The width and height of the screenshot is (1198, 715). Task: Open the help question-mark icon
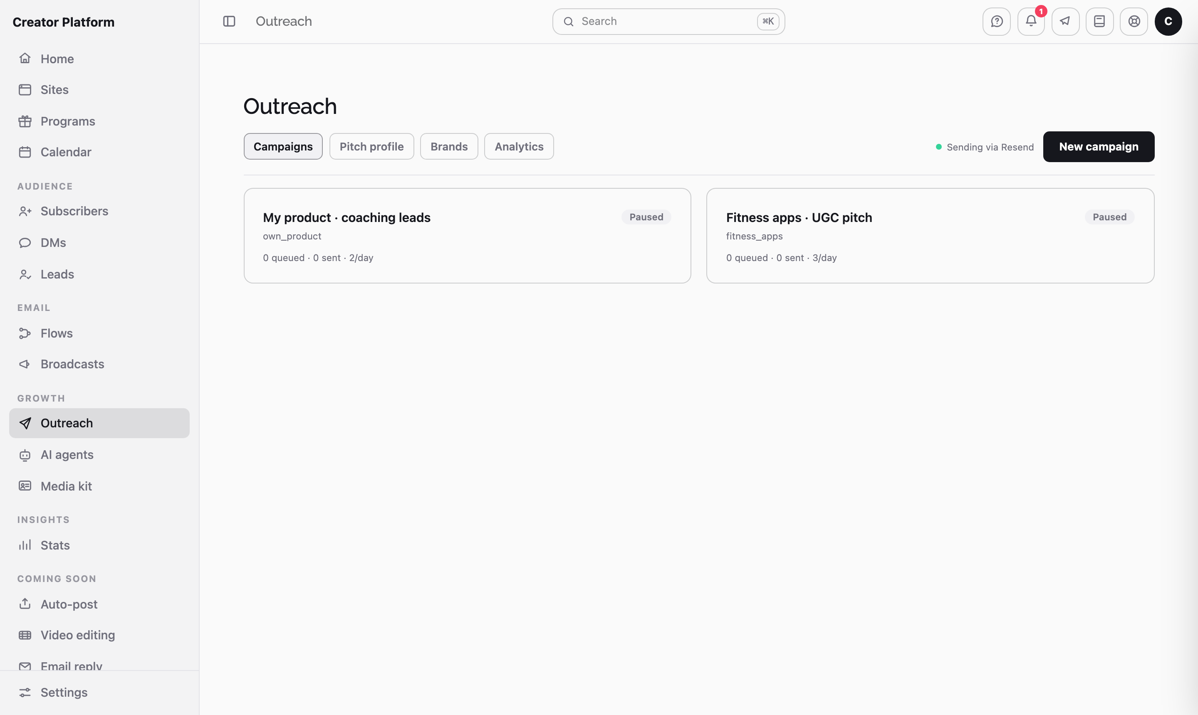pos(997,21)
